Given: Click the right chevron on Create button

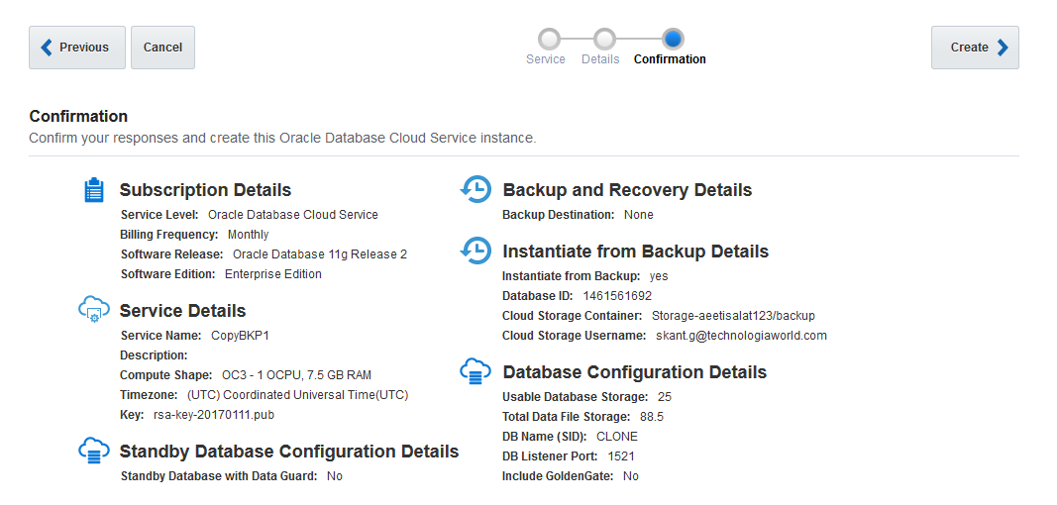Looking at the screenshot, I should (x=1003, y=48).
